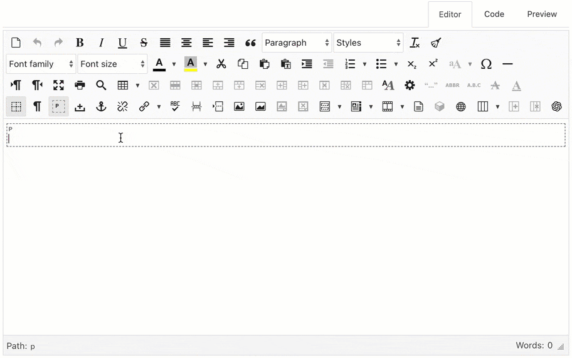Screen dimensions: 572x358
Task: Insert an anchor
Action: tap(101, 106)
